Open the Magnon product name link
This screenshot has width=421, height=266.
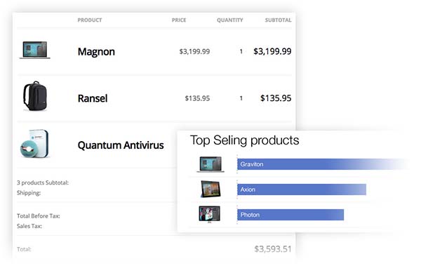tap(96, 52)
